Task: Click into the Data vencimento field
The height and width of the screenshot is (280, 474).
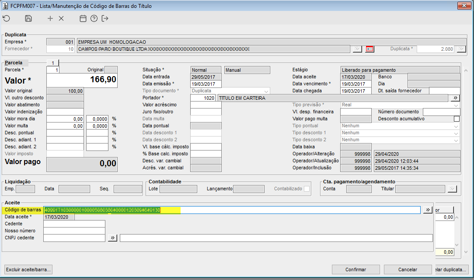Action: pos(355,84)
